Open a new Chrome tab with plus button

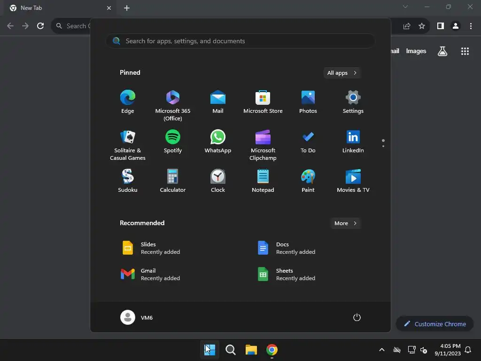click(x=127, y=8)
